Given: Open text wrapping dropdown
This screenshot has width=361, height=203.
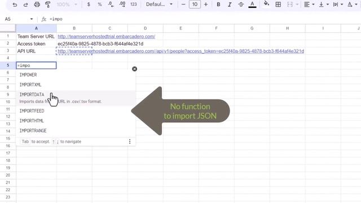Looking at the screenshot, I should (x=338, y=5).
